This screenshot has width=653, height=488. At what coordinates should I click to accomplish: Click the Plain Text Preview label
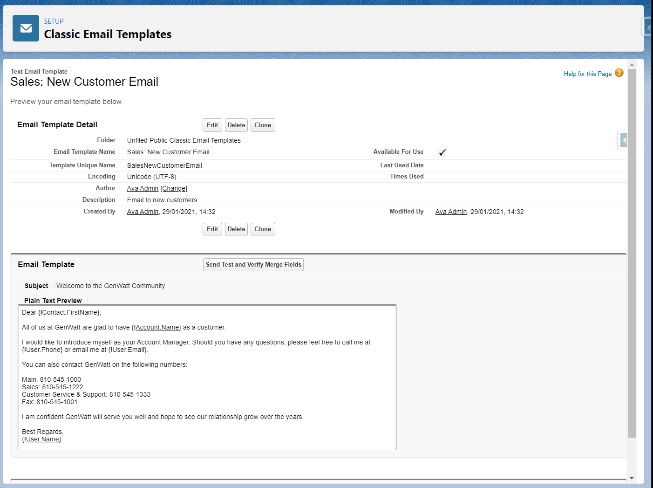click(x=53, y=301)
